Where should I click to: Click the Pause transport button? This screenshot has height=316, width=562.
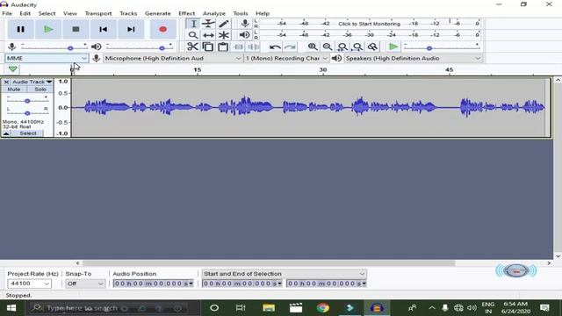tap(20, 29)
